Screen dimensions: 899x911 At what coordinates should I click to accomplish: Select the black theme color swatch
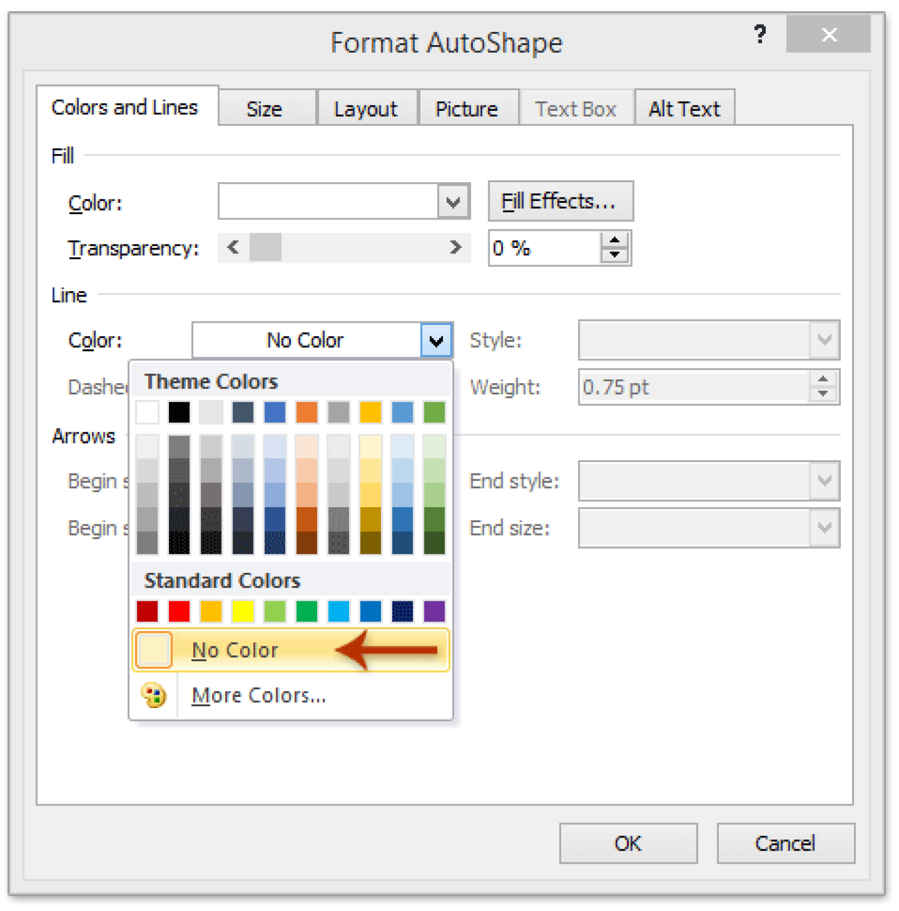178,412
